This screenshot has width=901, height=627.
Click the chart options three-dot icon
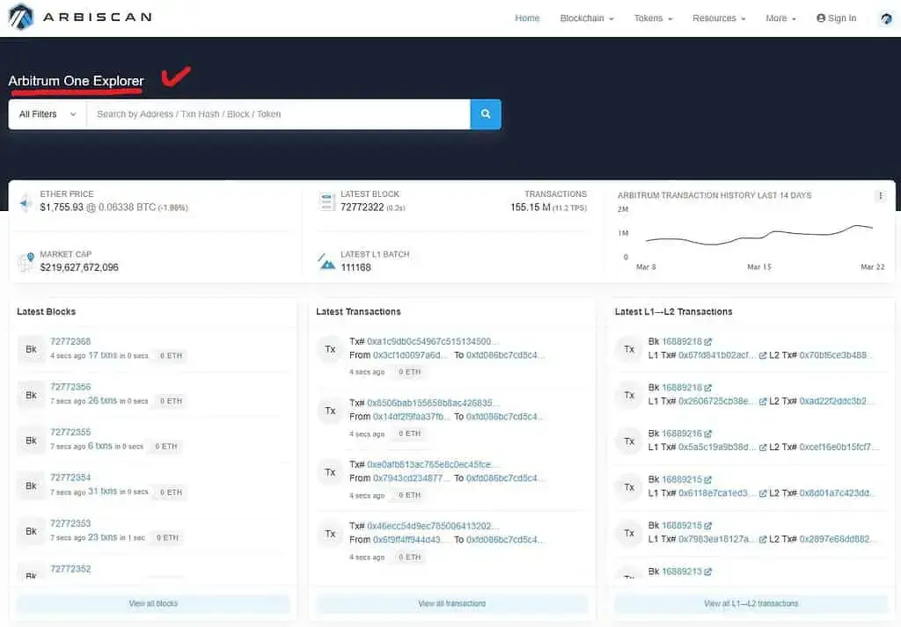tap(880, 196)
